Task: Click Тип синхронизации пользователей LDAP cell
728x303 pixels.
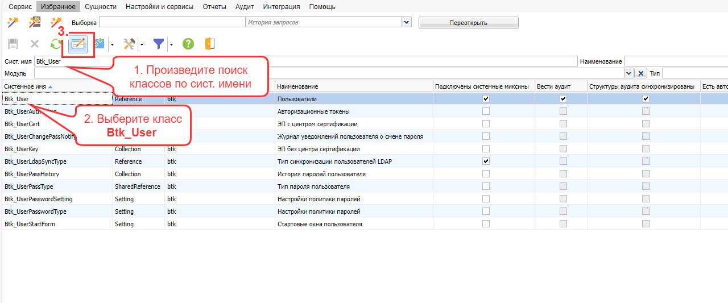Action: click(x=354, y=161)
